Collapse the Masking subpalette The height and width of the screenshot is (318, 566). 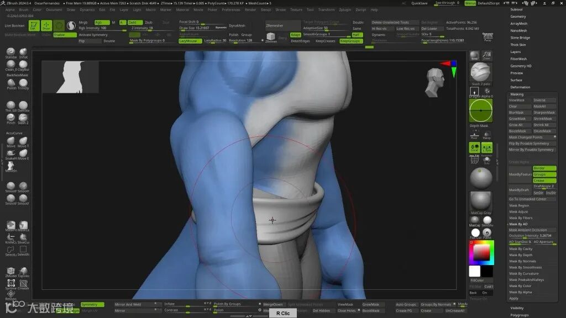(517, 94)
